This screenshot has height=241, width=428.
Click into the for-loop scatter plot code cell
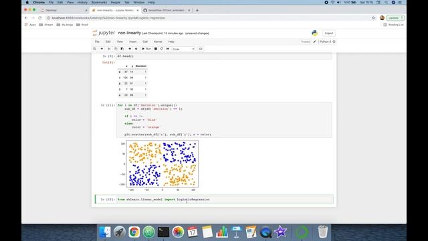pos(225,120)
